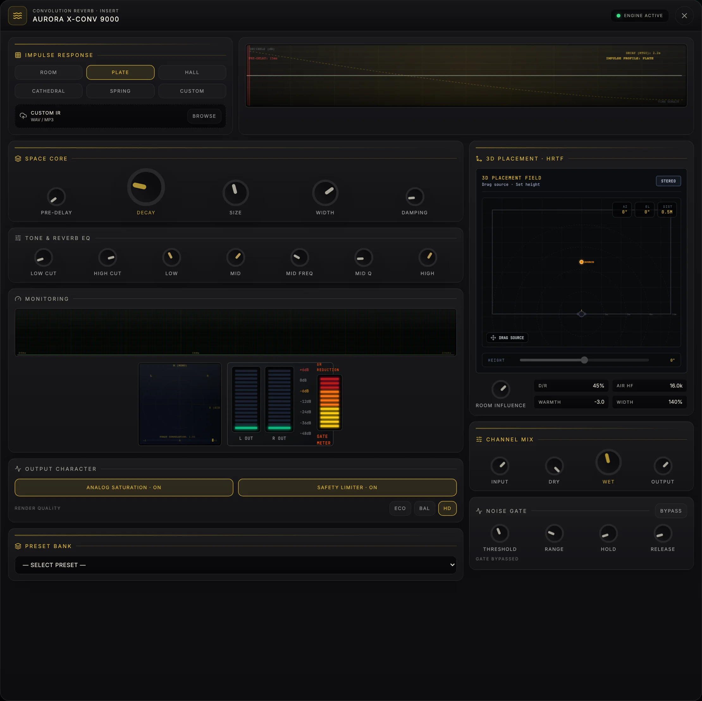
Task: Click the Custom IR upload cloud icon
Action: tap(23, 116)
